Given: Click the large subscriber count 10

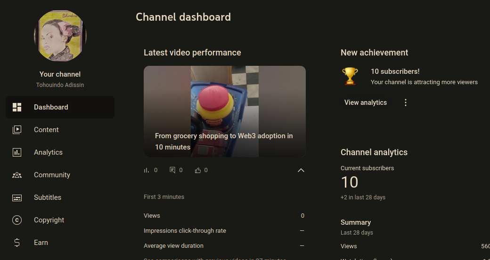Looking at the screenshot, I should pos(350,182).
